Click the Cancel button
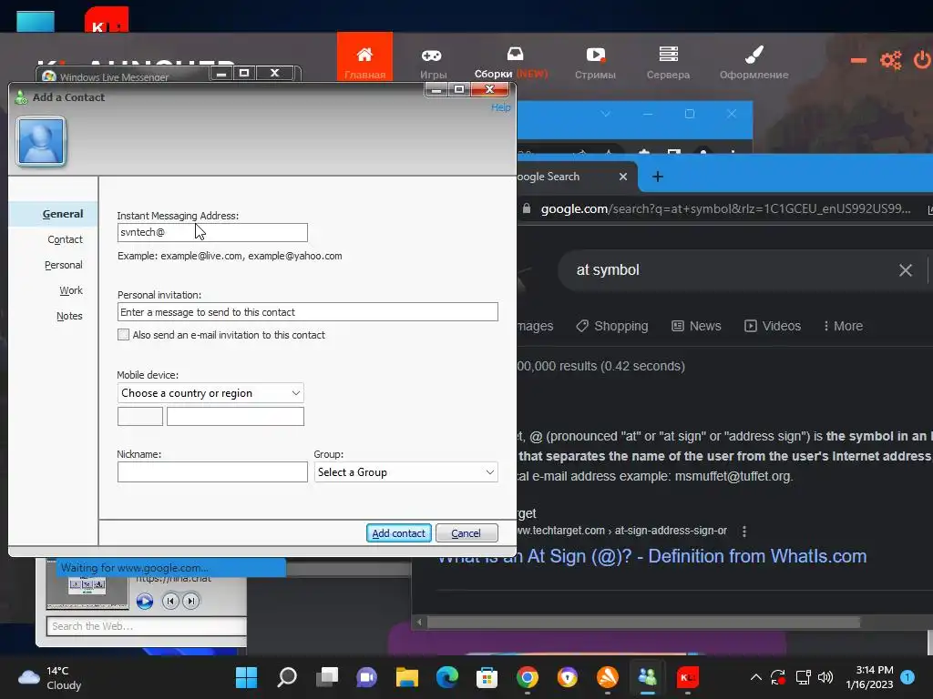Image resolution: width=933 pixels, height=699 pixels. [466, 533]
